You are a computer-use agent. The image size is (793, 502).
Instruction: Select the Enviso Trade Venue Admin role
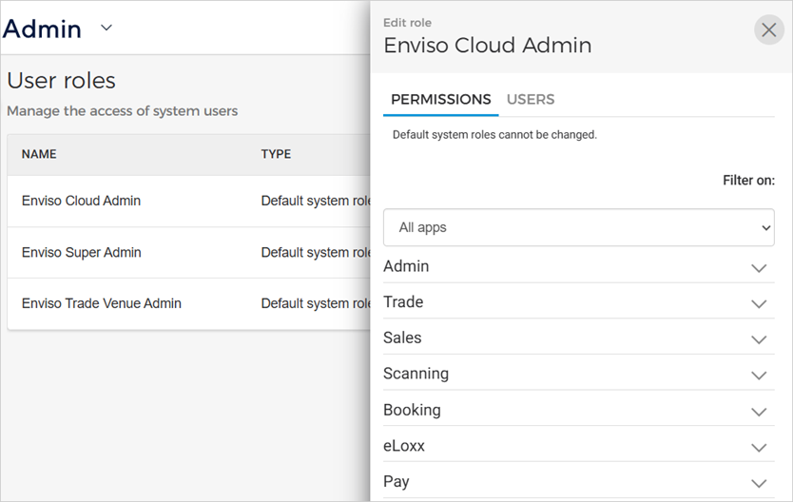pos(101,303)
